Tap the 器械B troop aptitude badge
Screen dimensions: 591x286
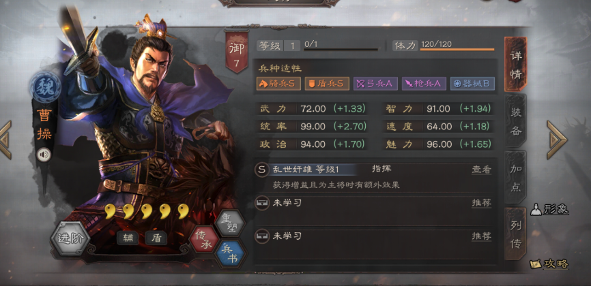pyautogui.click(x=473, y=84)
